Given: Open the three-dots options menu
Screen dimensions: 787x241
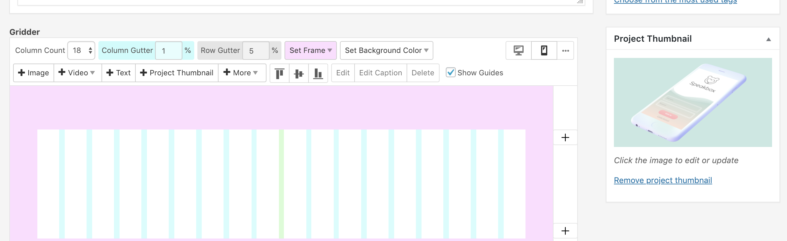Looking at the screenshot, I should coord(565,50).
